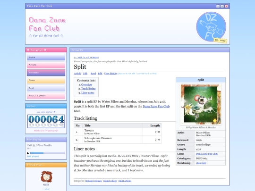The width and height of the screenshot is (255, 191).
Task: Open the Split album cover image
Action: click(201, 104)
